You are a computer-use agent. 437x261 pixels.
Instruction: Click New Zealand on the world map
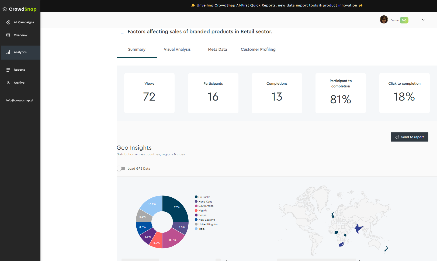386,249
